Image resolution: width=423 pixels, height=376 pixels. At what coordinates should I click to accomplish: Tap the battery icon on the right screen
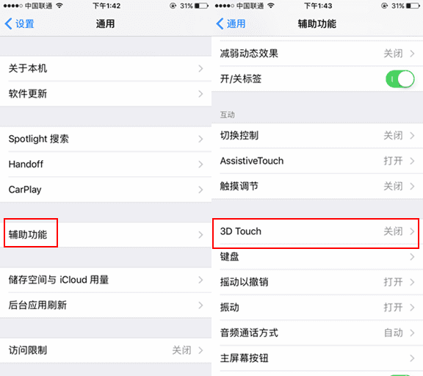click(413, 6)
